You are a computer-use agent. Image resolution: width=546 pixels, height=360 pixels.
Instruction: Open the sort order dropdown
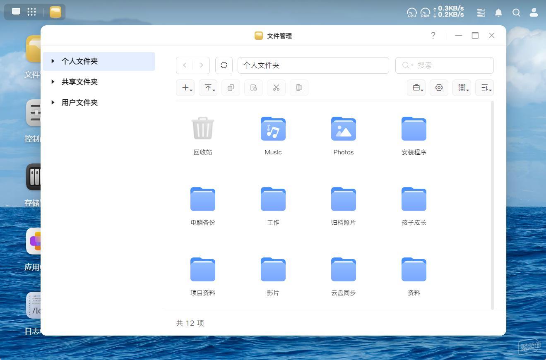484,88
